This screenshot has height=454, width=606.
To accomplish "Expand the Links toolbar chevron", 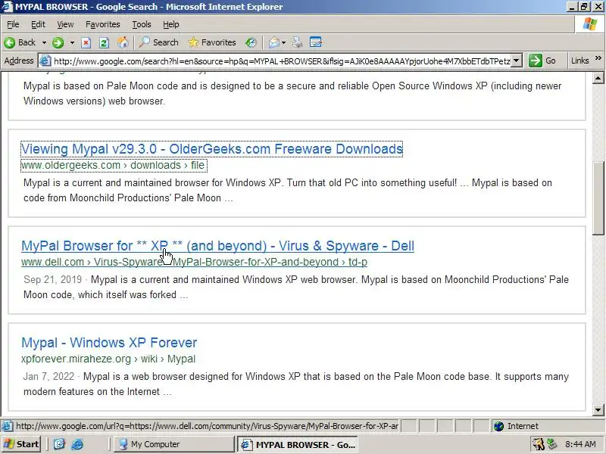I will click(x=598, y=58).
